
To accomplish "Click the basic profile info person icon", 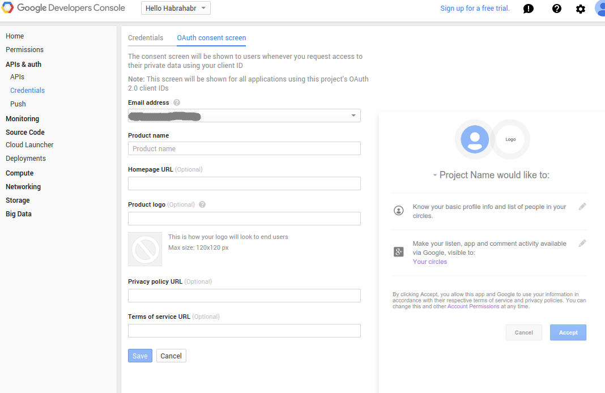I will (x=399, y=211).
